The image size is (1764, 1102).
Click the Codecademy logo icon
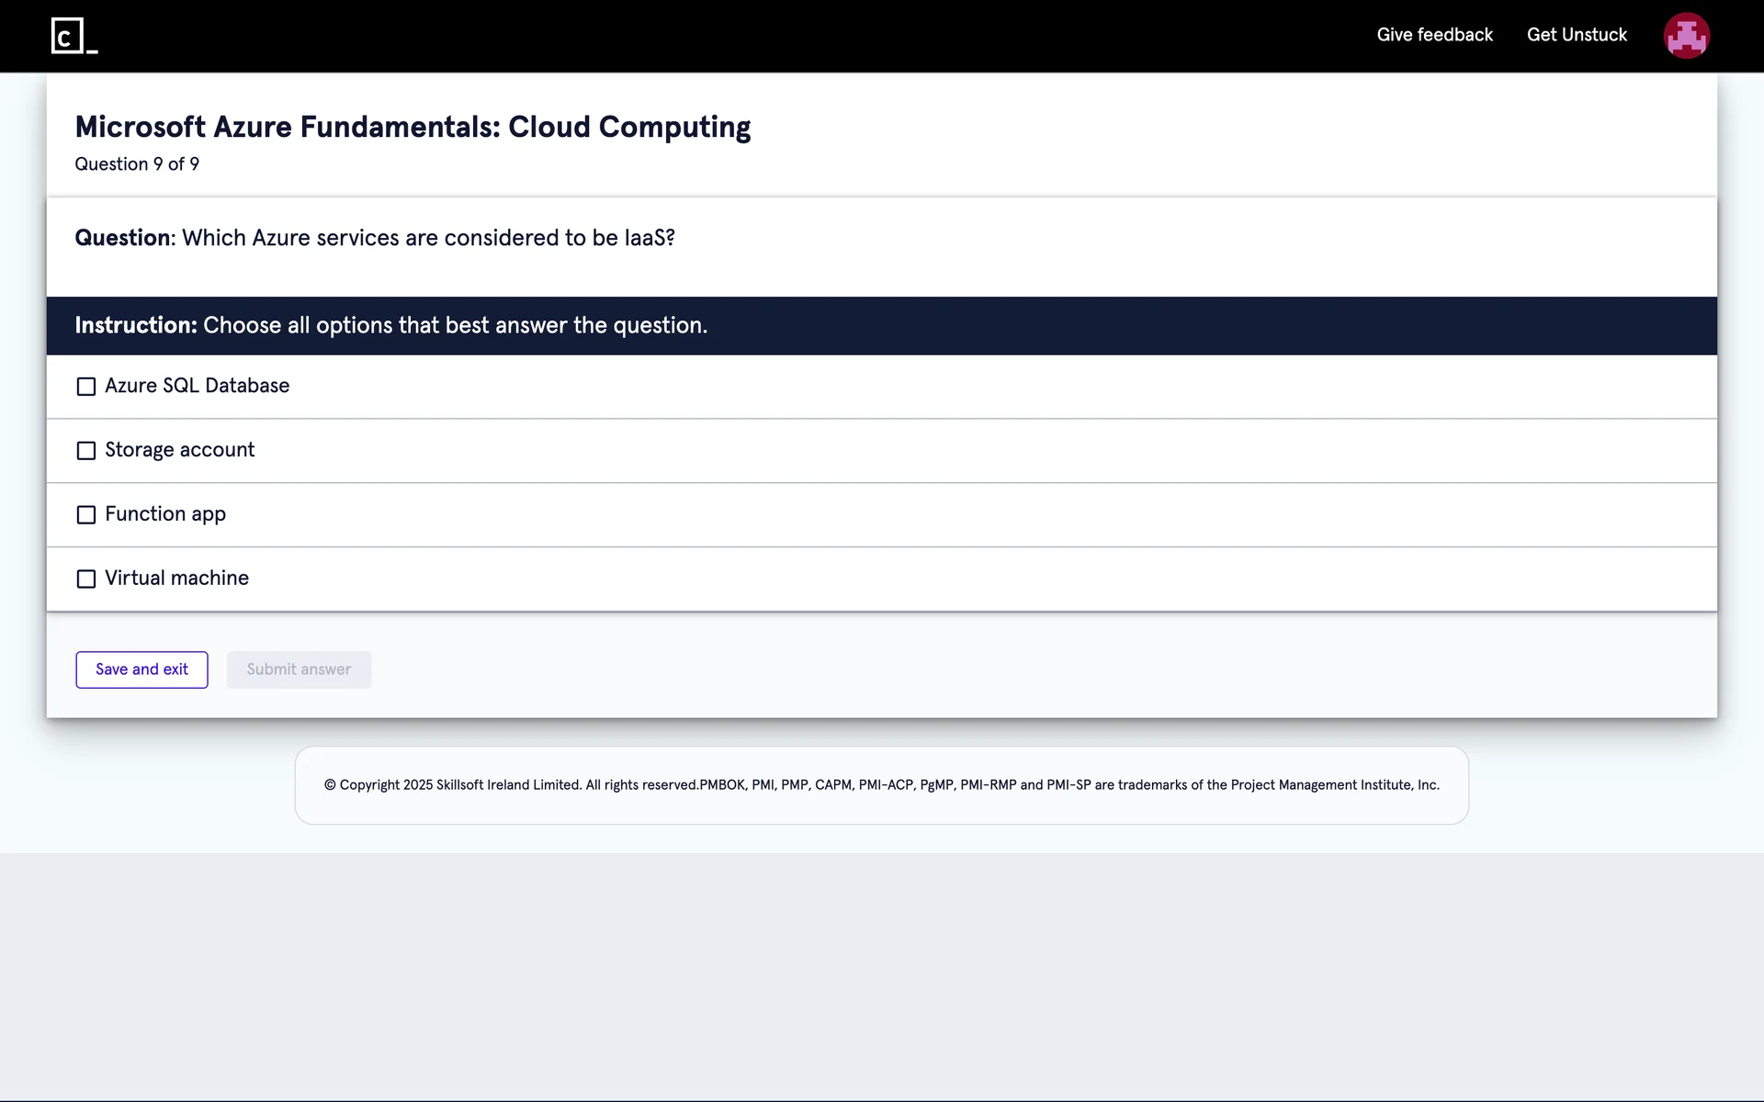73,36
